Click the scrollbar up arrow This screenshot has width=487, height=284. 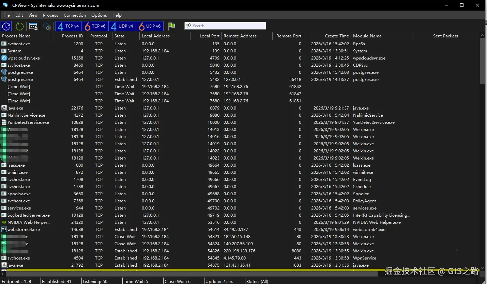(482, 35)
